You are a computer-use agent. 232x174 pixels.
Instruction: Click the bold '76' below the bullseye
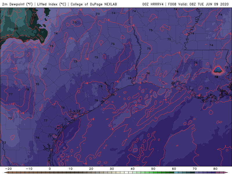point(216,77)
